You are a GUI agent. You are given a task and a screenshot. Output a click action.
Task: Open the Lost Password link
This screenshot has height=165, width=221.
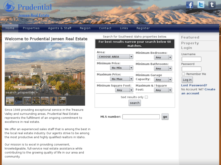pyautogui.click(x=194, y=85)
